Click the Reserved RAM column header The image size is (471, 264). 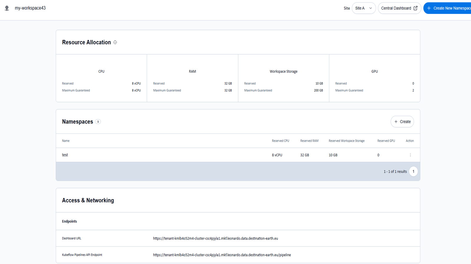pyautogui.click(x=309, y=141)
